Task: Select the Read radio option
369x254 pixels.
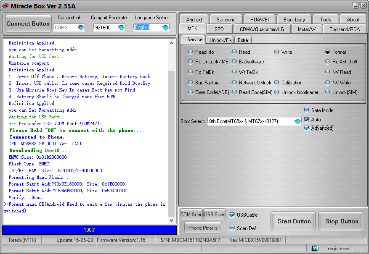Action: 234,52
